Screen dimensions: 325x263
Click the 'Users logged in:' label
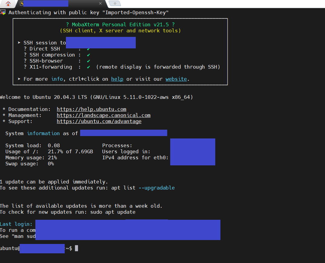click(126, 151)
